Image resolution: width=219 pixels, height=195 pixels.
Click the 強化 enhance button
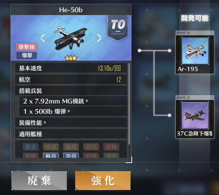pos(103,181)
